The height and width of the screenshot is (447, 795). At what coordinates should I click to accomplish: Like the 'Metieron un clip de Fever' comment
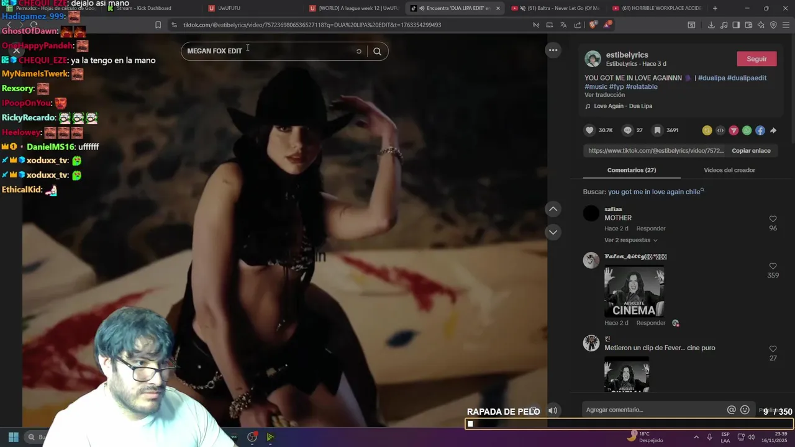773,349
